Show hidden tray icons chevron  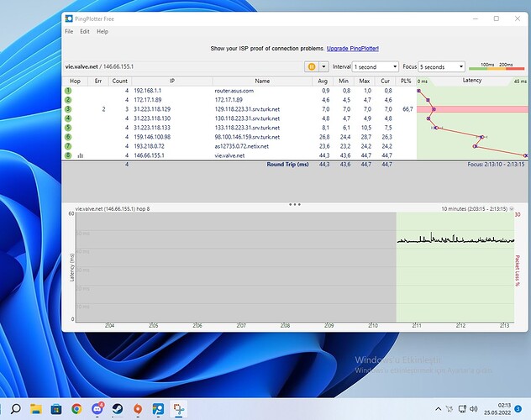click(x=438, y=409)
